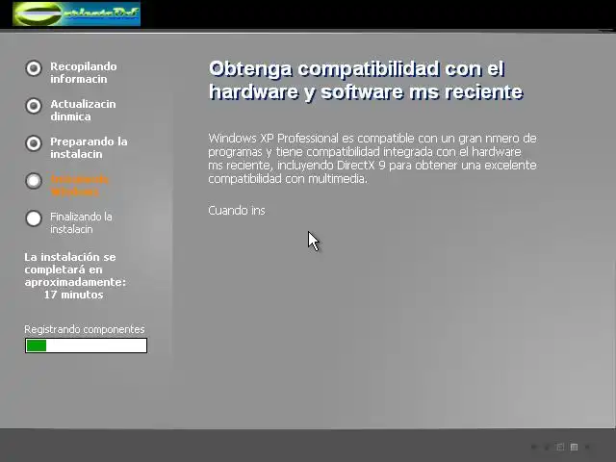Click the 'Finalizando la instalacin' step label
This screenshot has width=616, height=462.
pyautogui.click(x=81, y=222)
